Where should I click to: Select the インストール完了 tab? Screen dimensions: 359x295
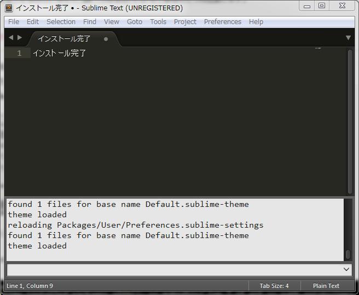click(64, 39)
